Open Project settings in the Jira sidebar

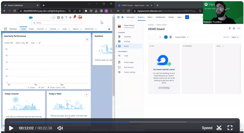pos(129,72)
